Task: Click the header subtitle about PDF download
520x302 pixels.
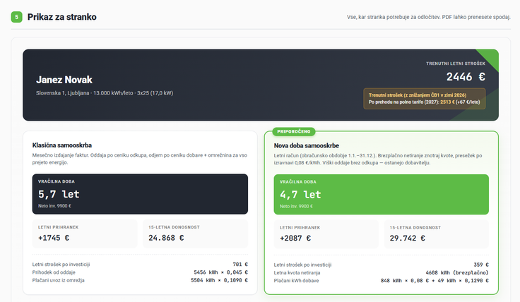Action: coord(428,17)
